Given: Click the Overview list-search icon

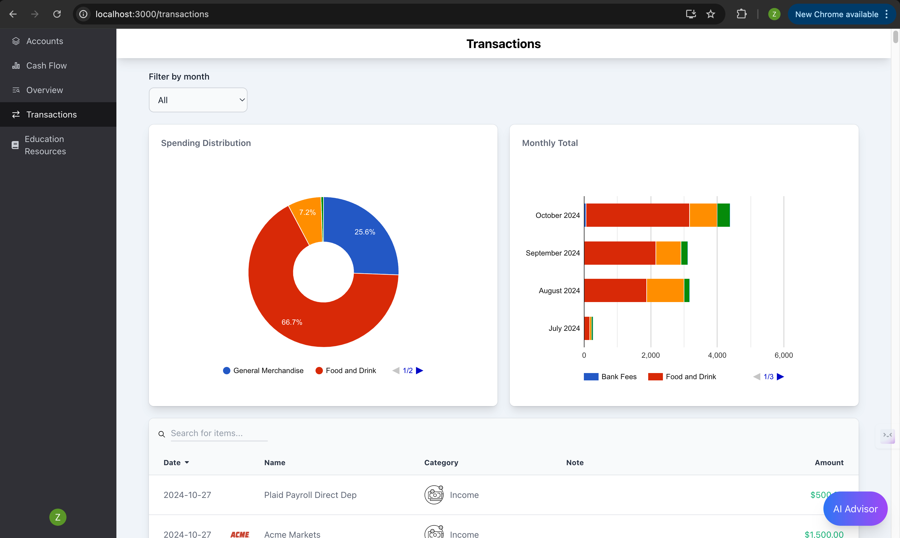Looking at the screenshot, I should click(16, 90).
